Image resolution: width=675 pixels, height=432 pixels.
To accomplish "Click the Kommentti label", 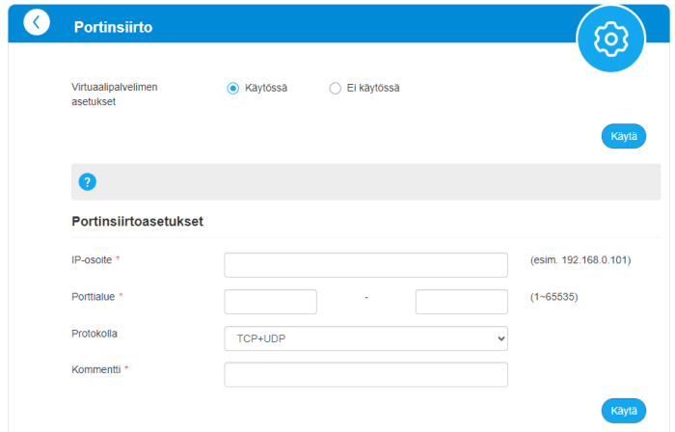I will (96, 369).
